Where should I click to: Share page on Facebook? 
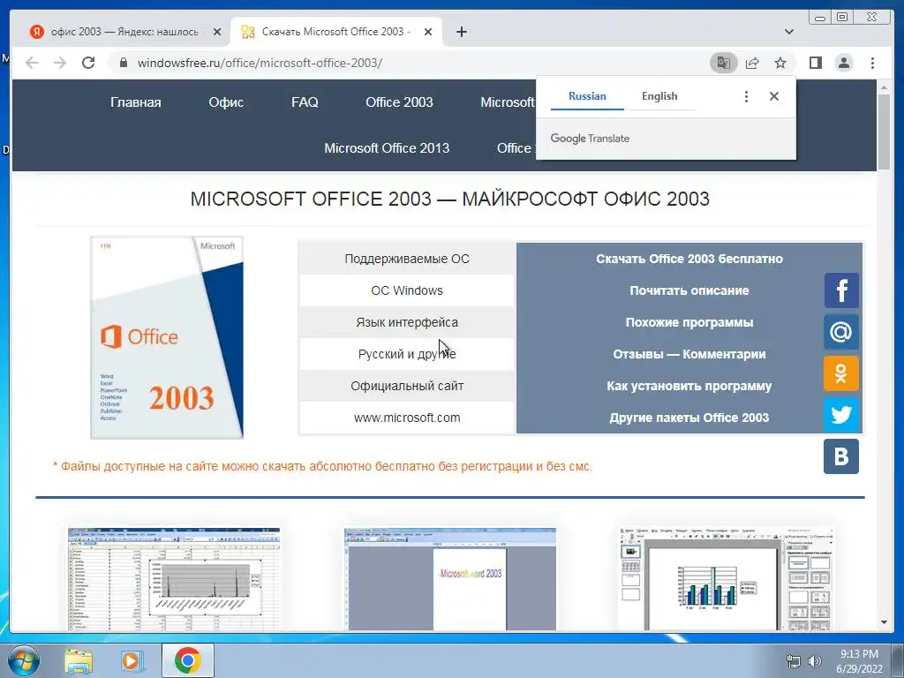pyautogui.click(x=841, y=290)
